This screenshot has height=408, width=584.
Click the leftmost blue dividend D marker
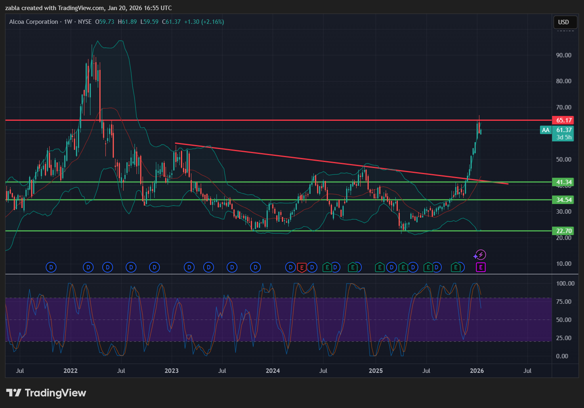pyautogui.click(x=51, y=267)
